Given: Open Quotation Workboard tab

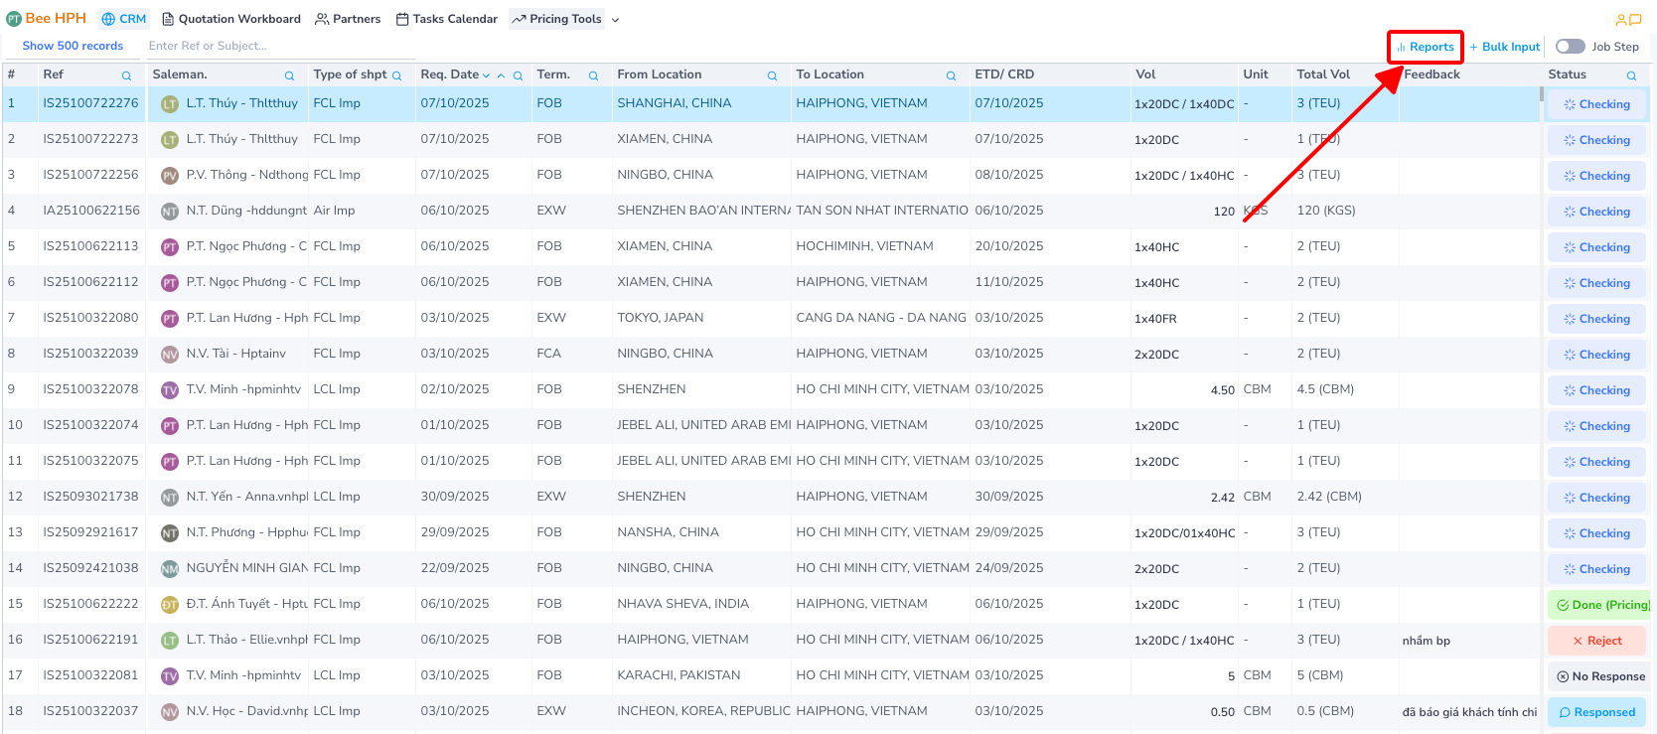Looking at the screenshot, I should pos(231,19).
